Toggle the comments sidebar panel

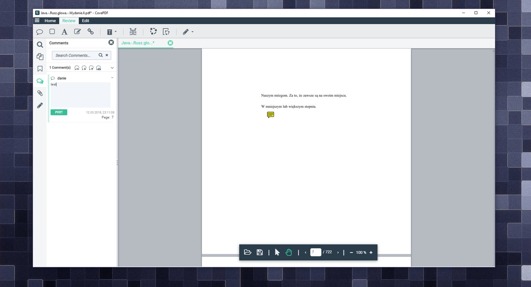point(40,81)
